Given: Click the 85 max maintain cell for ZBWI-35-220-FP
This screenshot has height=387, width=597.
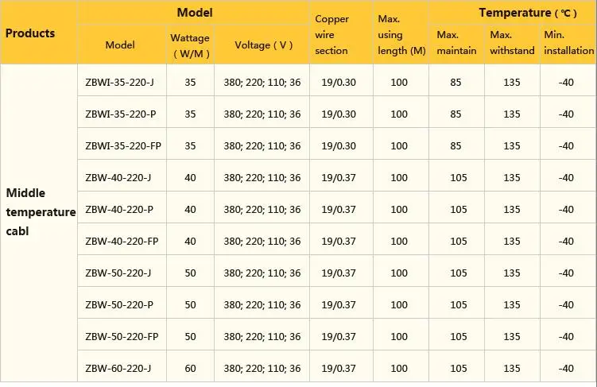Looking at the screenshot, I should [x=456, y=145].
